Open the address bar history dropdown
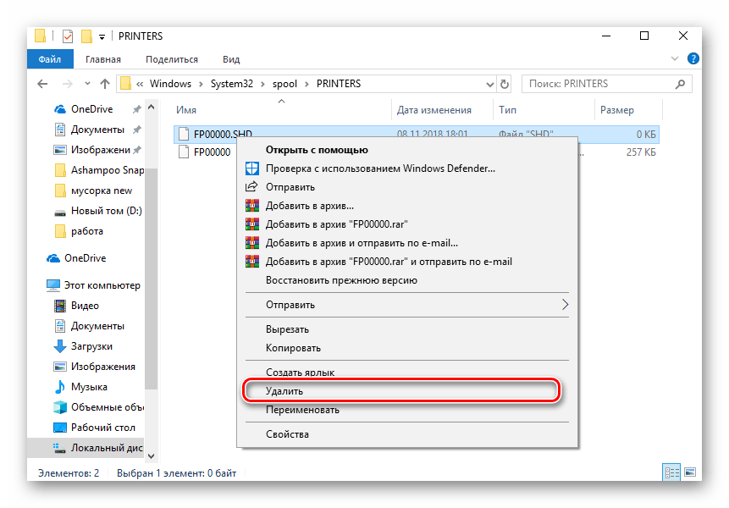Viewport: 729px width, 508px height. [489, 84]
